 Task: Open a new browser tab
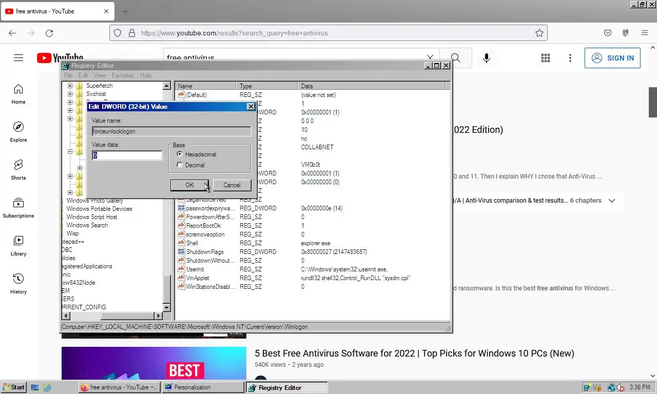pos(125,11)
